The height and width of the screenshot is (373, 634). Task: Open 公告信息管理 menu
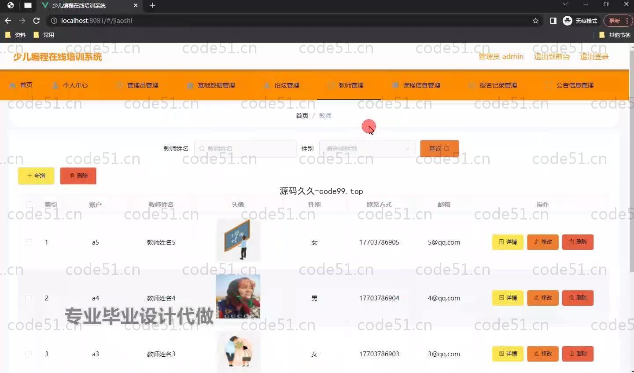coord(569,85)
